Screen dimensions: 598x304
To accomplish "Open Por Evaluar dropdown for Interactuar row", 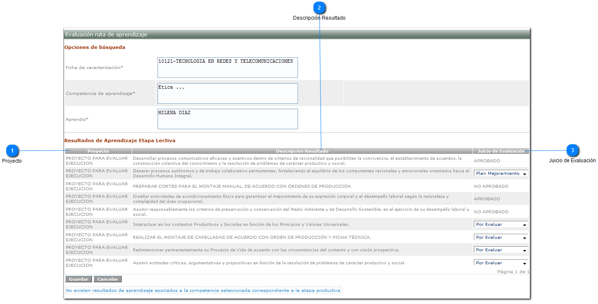I will click(x=501, y=225).
